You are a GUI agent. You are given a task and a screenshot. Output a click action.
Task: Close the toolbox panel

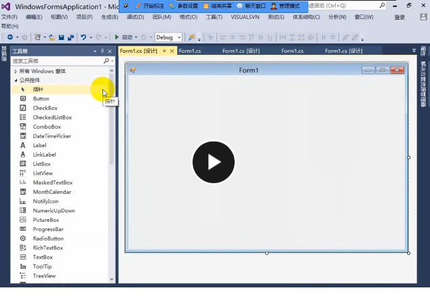click(x=110, y=52)
